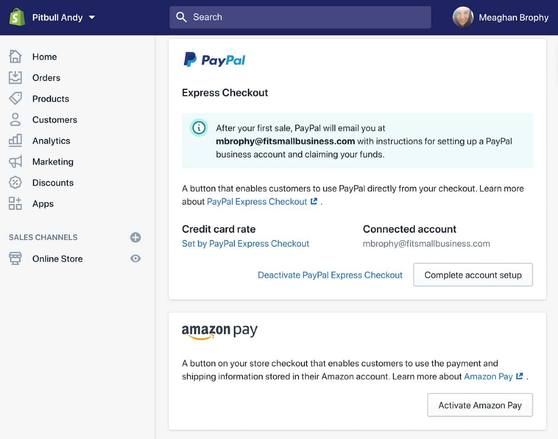Viewport: 558px width, 439px height.
Task: Click Activate Amazon Pay
Action: (479, 405)
